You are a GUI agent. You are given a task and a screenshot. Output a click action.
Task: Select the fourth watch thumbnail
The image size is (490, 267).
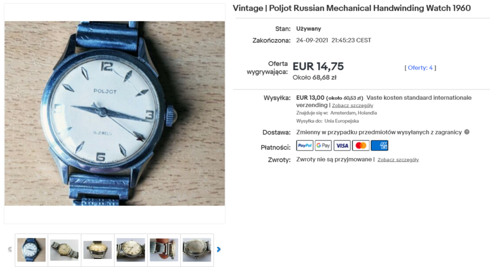tap(131, 250)
